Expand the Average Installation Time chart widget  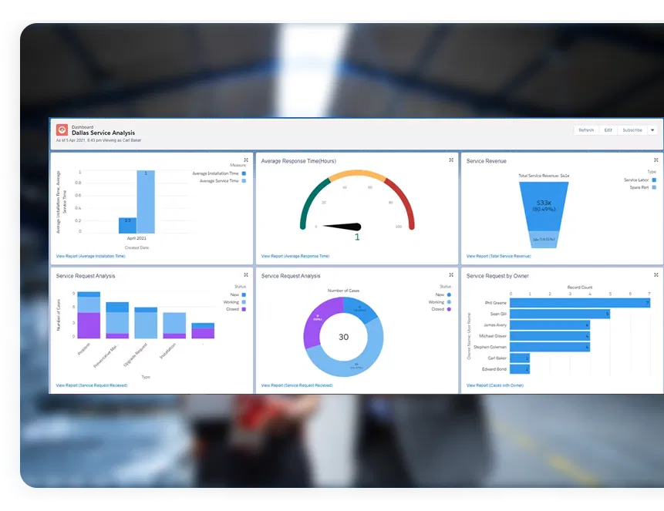pyautogui.click(x=246, y=160)
